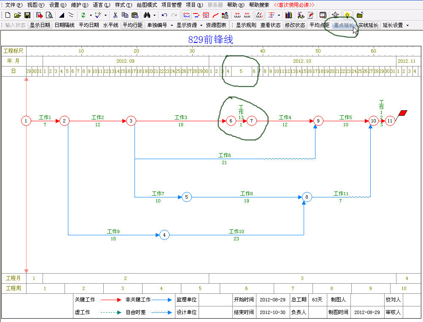The height and width of the screenshot is (322, 423).
Task: Click the chart title 829前锋线
Action: [x=211, y=40]
